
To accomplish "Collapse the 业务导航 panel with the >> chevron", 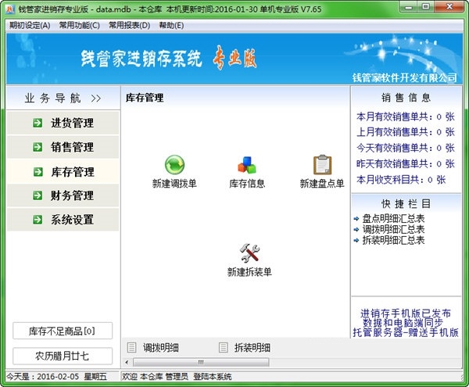I will click(96, 98).
